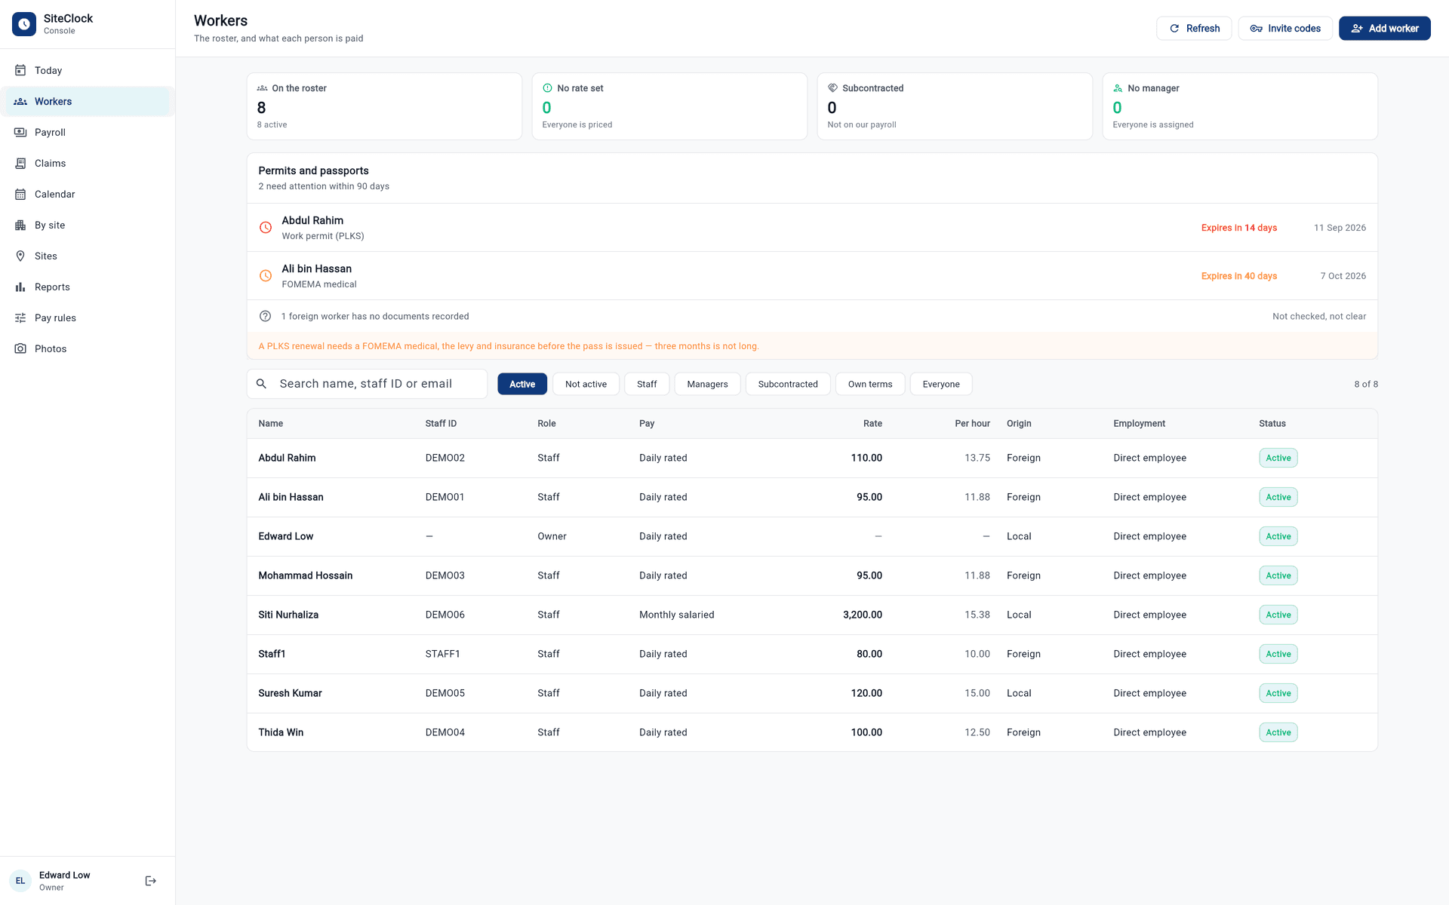Select the Everyone filter chip
Screen dimensions: 1449x905
pos(941,384)
